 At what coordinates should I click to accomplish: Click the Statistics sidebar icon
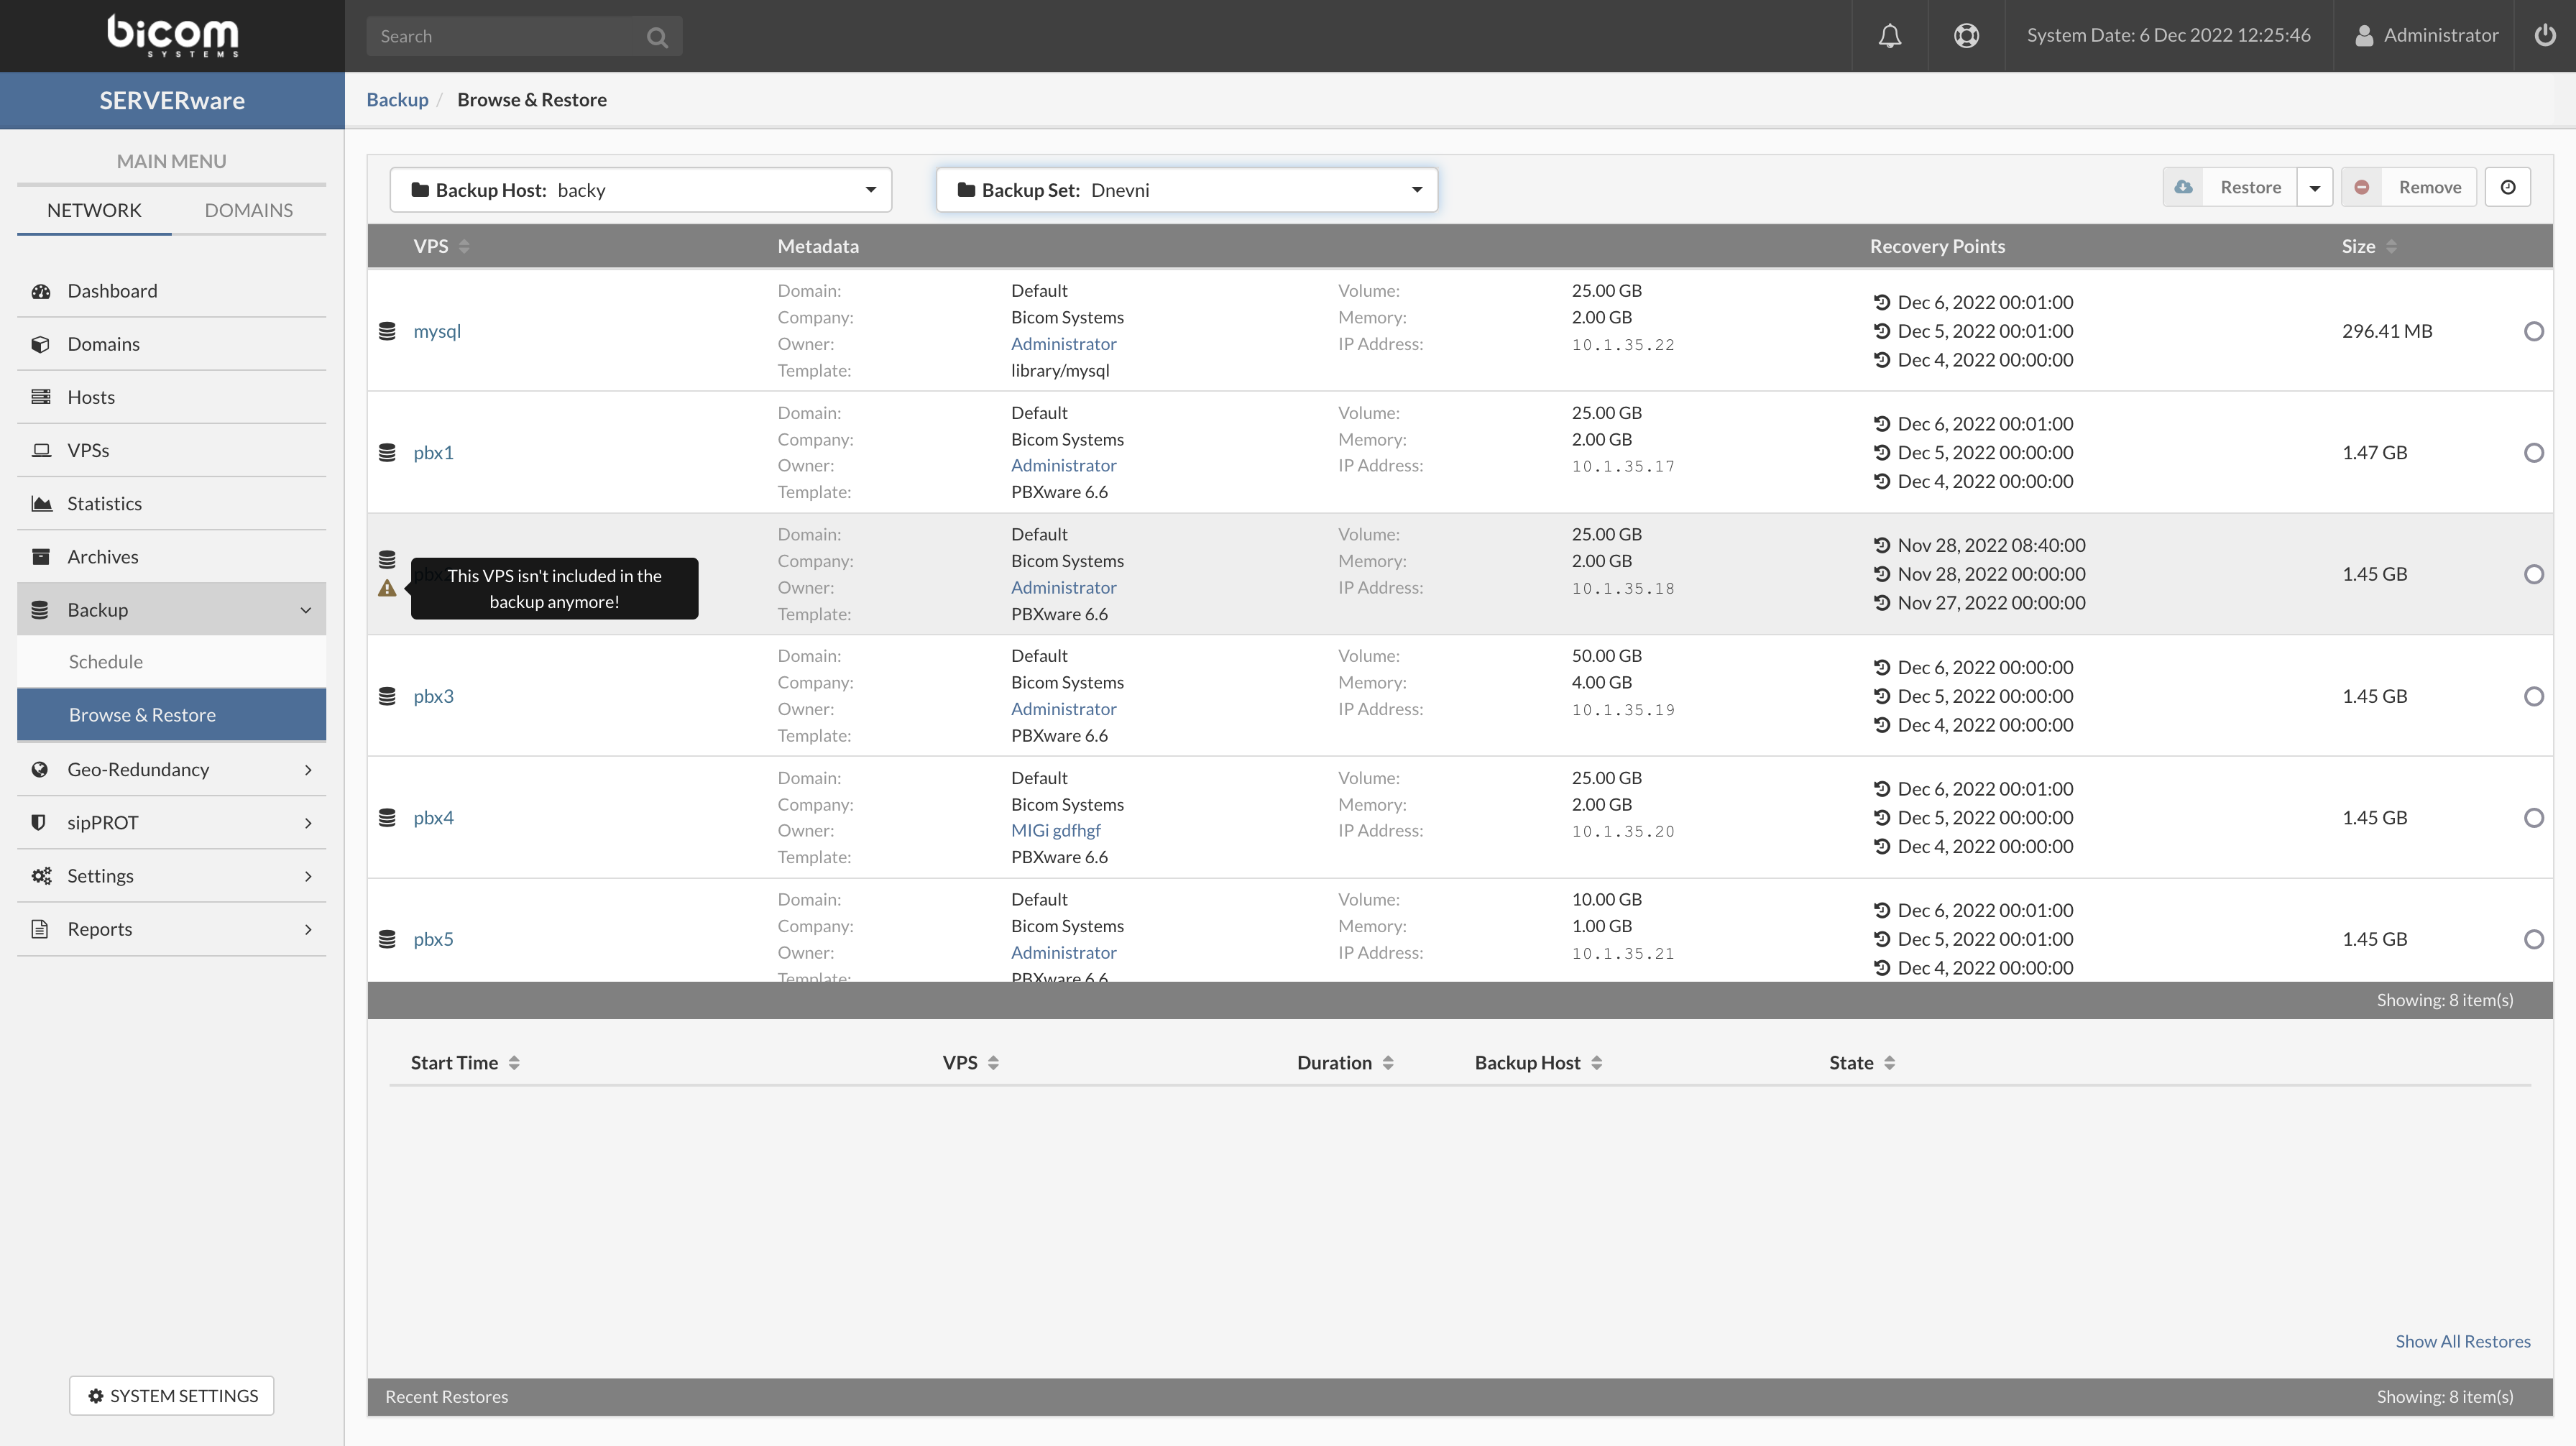[41, 503]
